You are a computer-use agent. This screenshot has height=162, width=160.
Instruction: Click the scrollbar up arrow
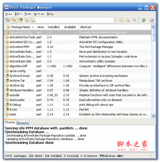(154, 27)
